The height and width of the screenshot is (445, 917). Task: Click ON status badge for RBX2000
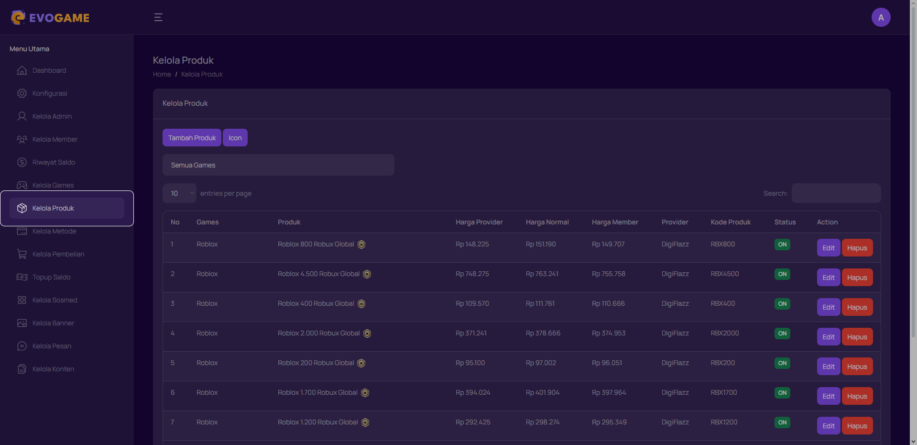point(782,334)
